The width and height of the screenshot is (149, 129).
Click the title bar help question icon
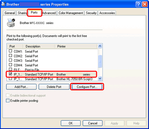pyautogui.click(x=138, y=4)
